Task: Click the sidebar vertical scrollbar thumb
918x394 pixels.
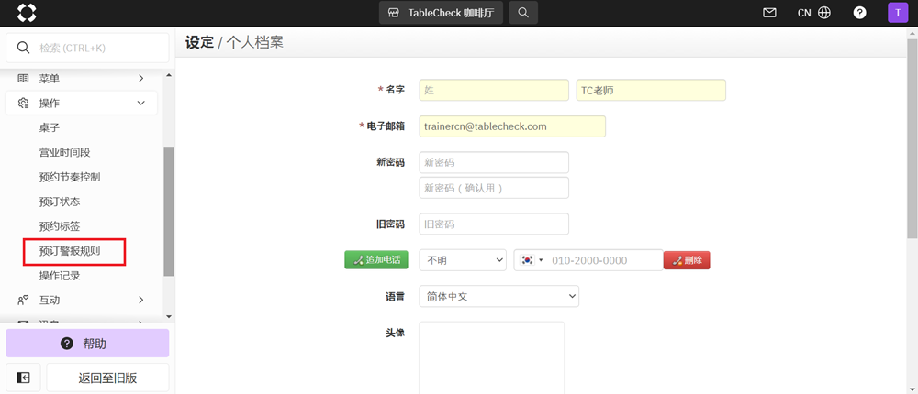Action: [169, 211]
